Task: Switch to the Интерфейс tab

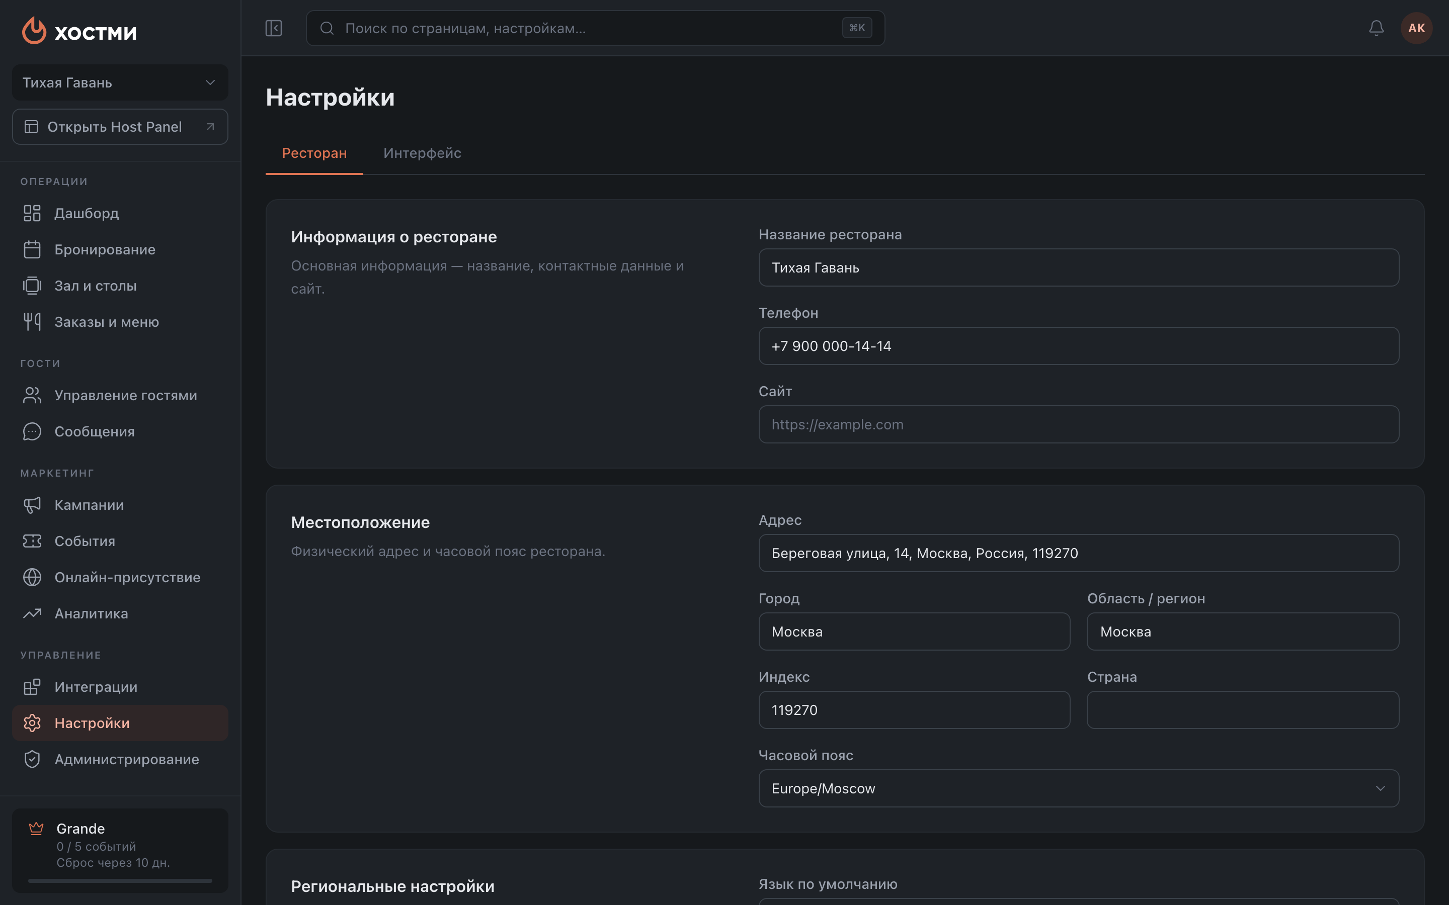Action: pyautogui.click(x=422, y=153)
